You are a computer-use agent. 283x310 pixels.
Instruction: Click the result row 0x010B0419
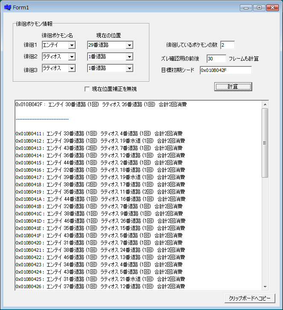[x=100, y=192]
